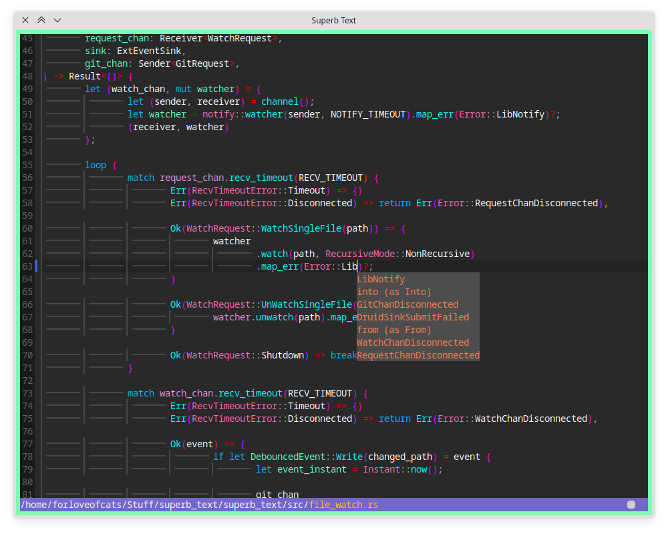Click line number 63 in gutter
The image size is (668, 534).
tap(27, 266)
